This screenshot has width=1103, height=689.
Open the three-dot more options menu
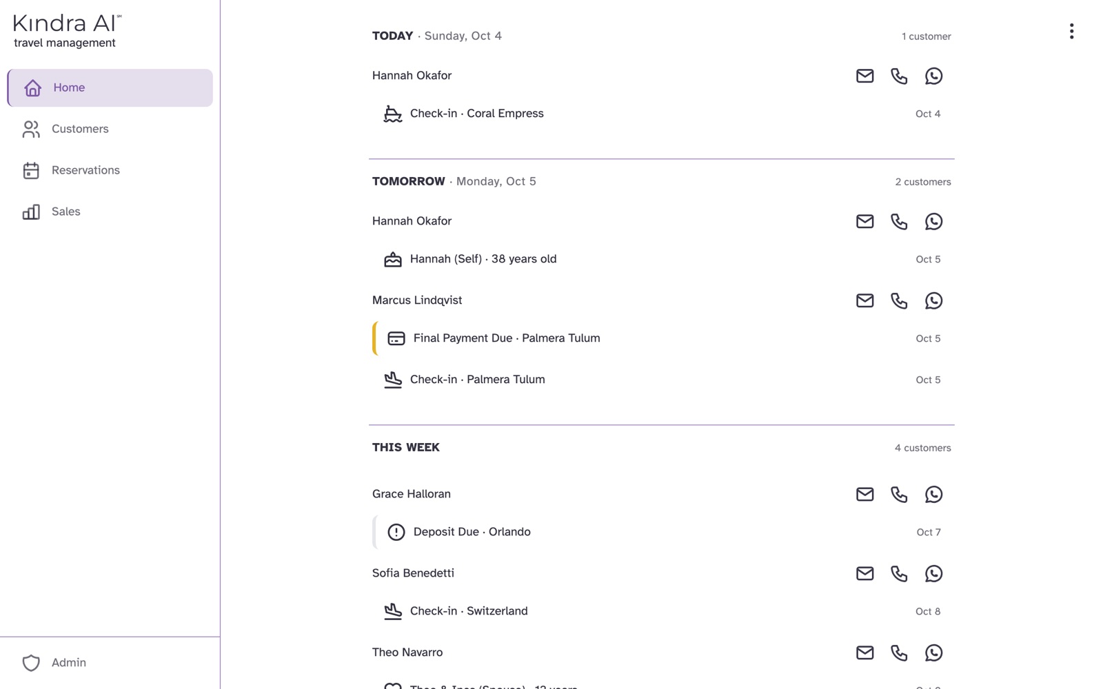1071,31
